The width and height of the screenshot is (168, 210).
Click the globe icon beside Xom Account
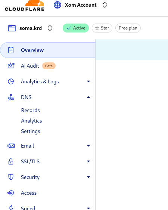coord(57,5)
